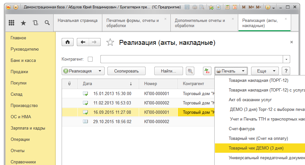Viewport: 305px width, 165px height.
Task: Switch to the Начальная страница tab
Action: 77,21
